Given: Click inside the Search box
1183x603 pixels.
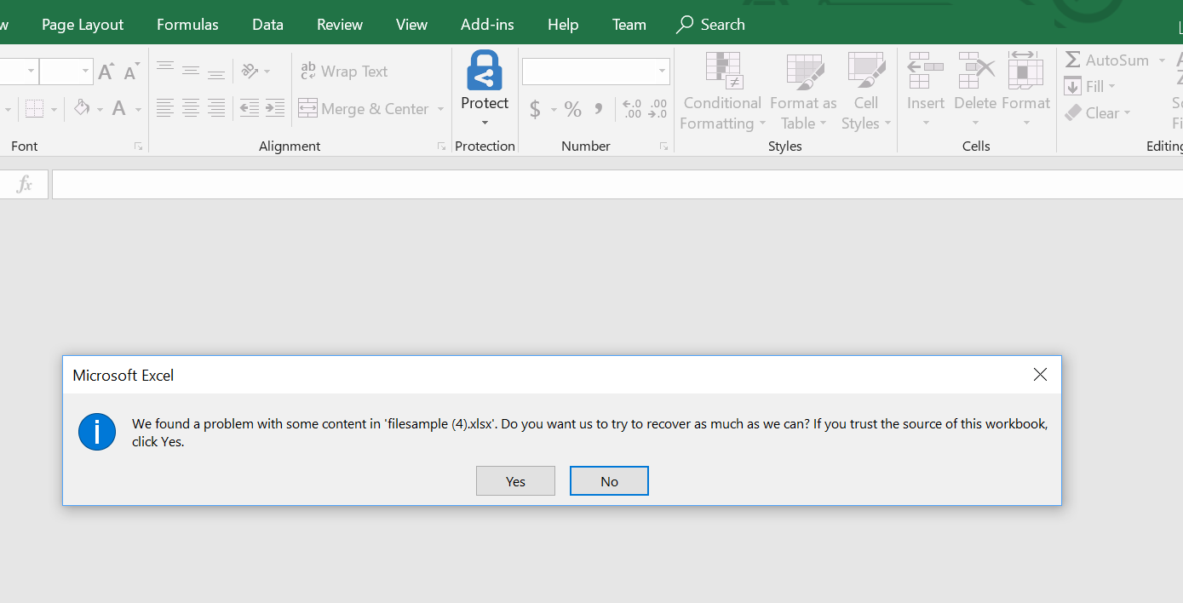Looking at the screenshot, I should click(x=721, y=24).
